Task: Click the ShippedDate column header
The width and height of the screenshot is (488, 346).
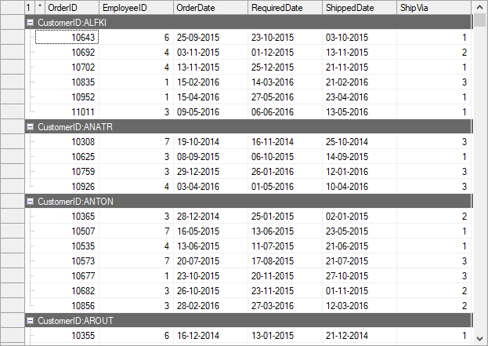Action: (x=359, y=7)
